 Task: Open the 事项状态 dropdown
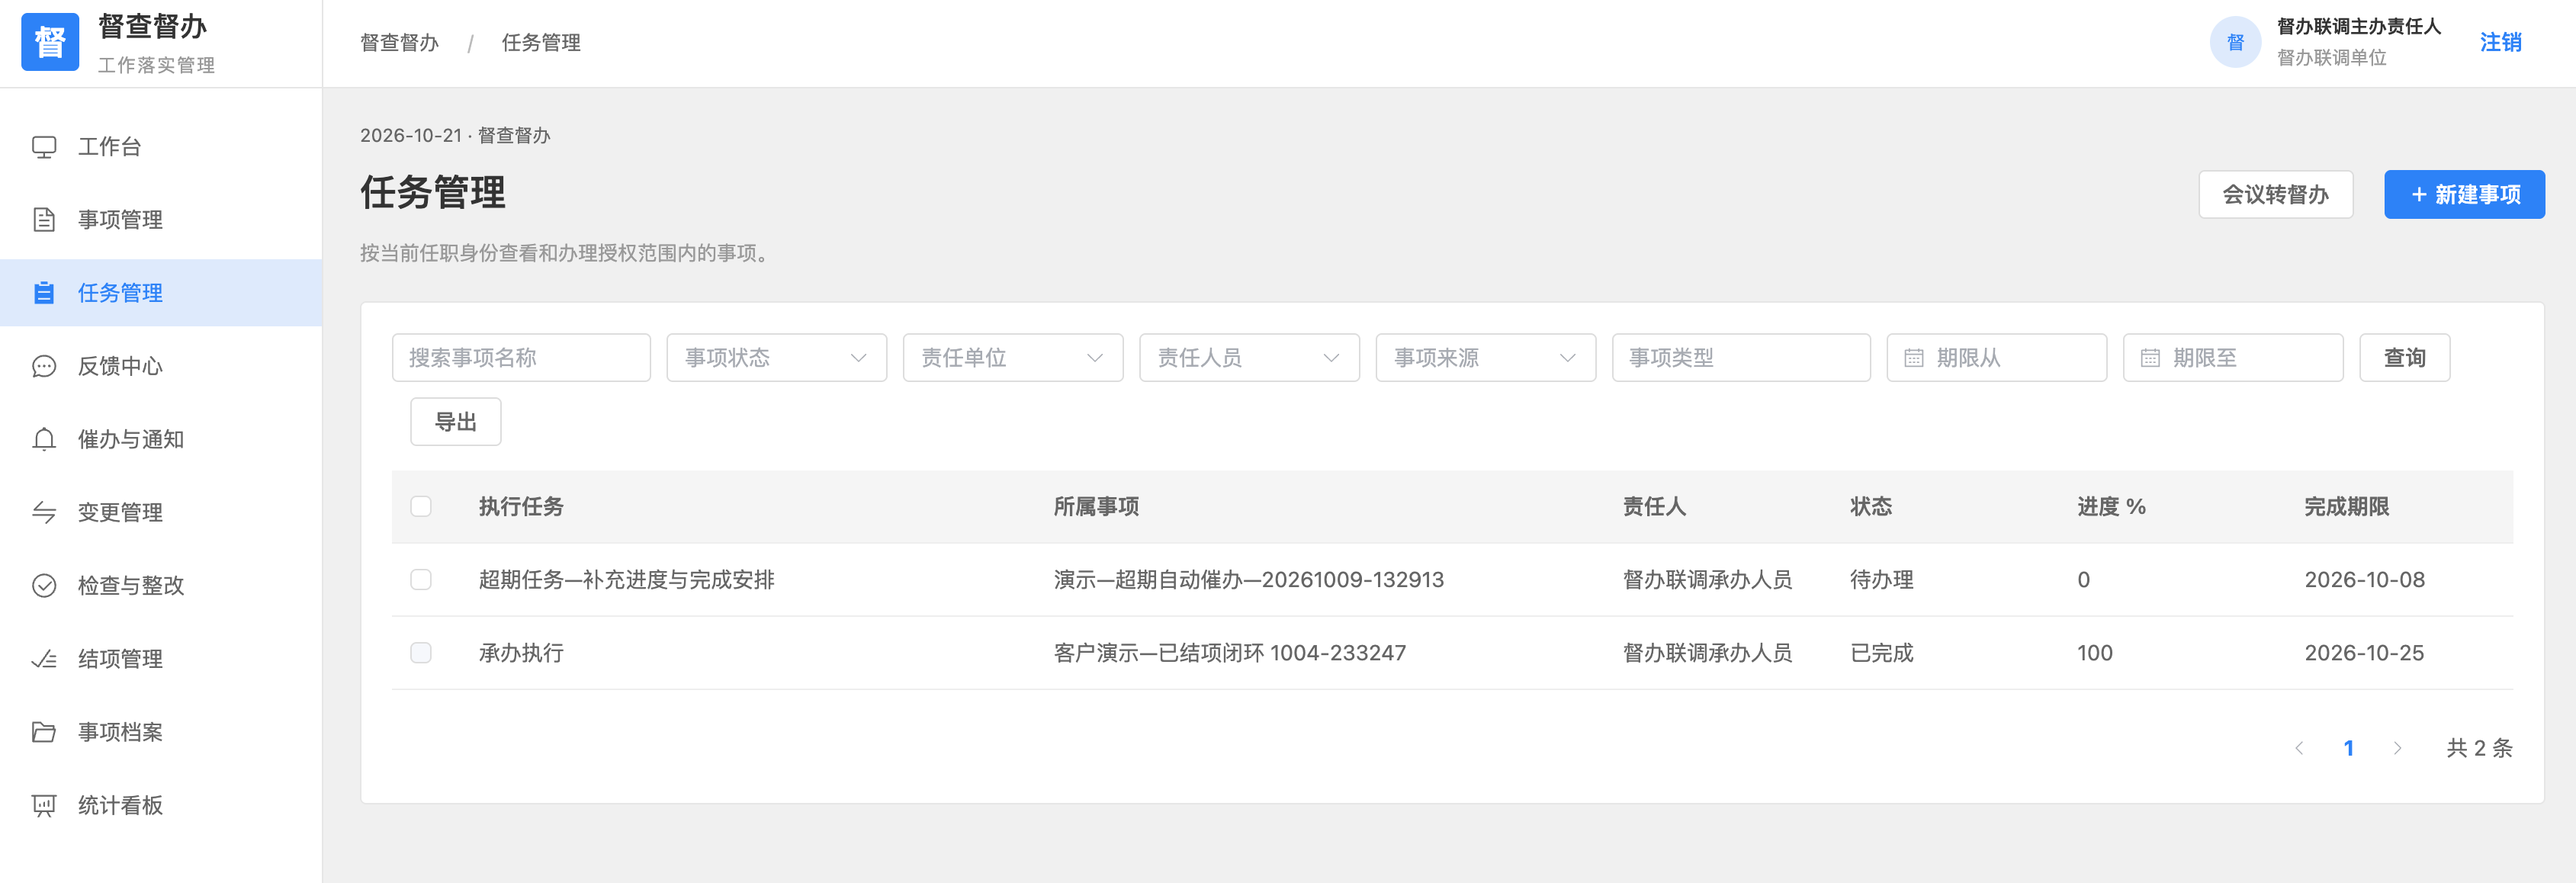point(777,358)
